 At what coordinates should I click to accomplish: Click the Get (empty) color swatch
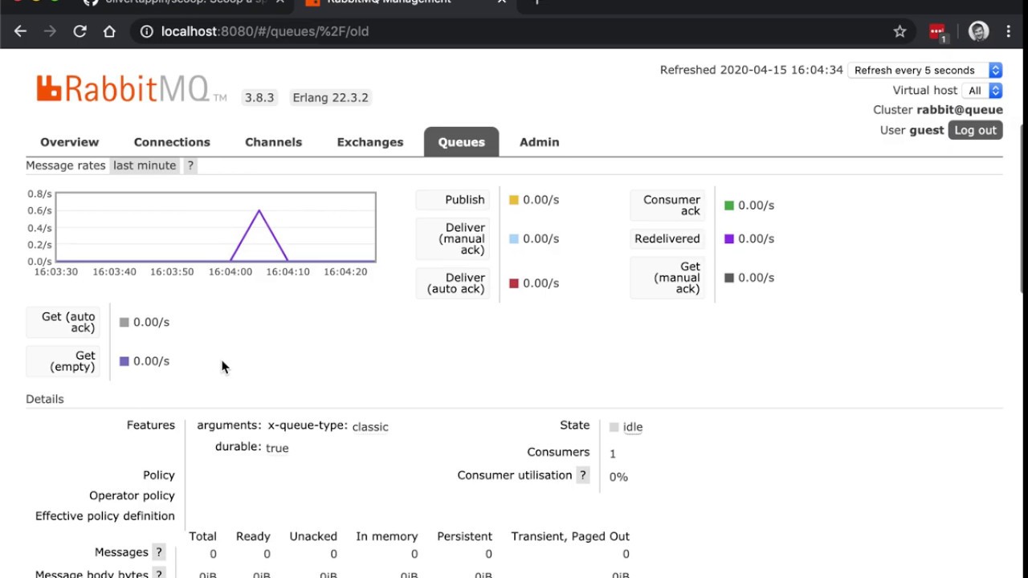124,361
